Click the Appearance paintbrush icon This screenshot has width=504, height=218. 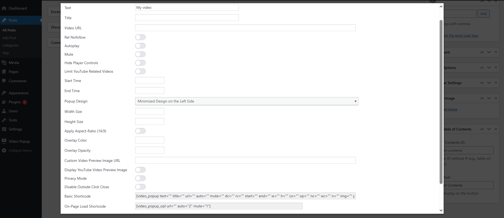tap(4, 93)
